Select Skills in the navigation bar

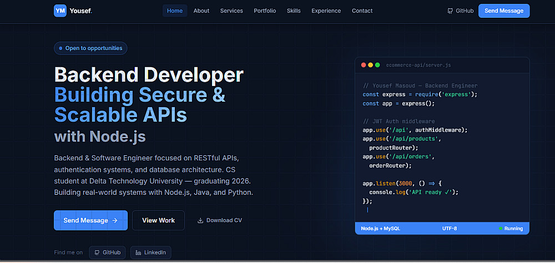click(294, 11)
